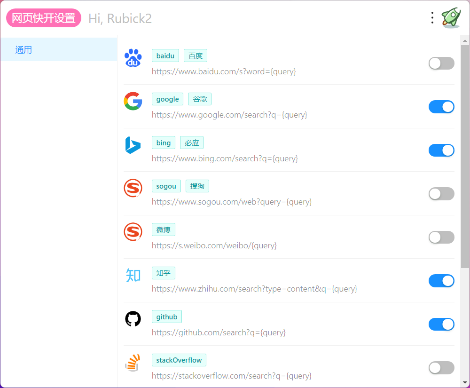The width and height of the screenshot is (470, 388).
Task: Click the google keyword tag
Action: [x=167, y=99]
